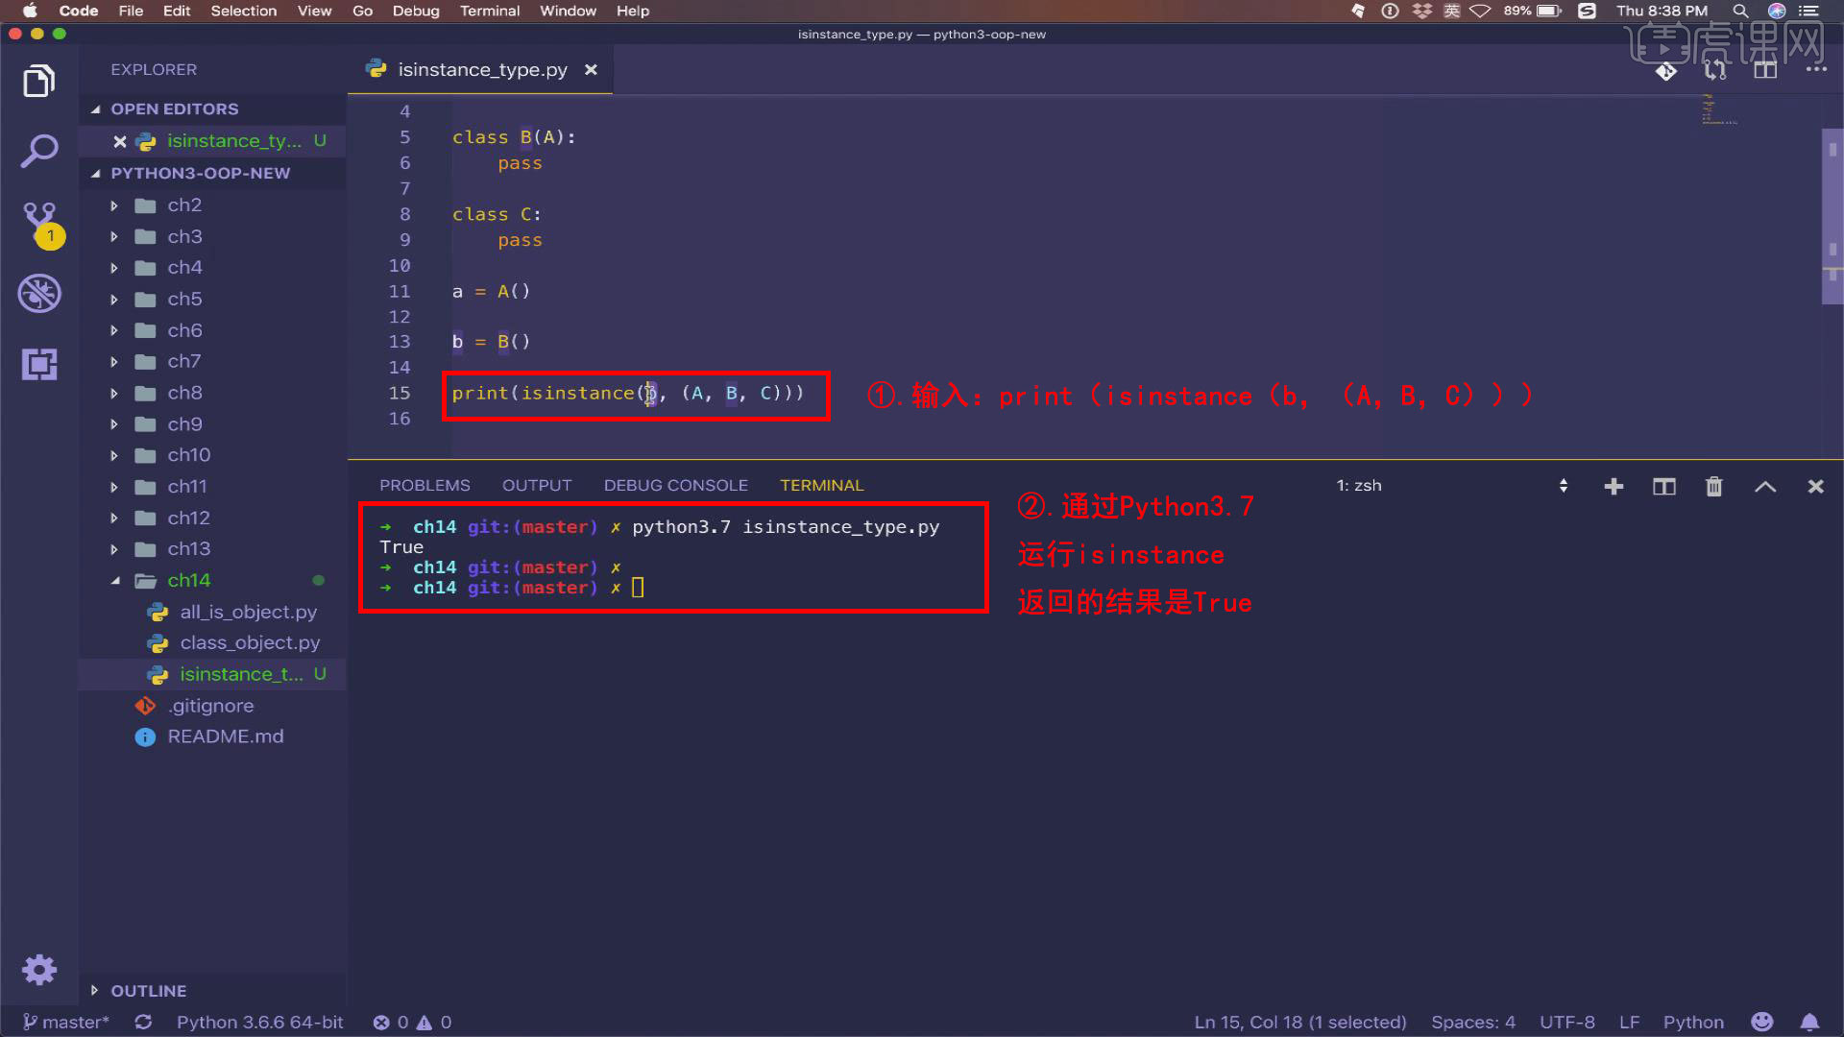Image resolution: width=1844 pixels, height=1037 pixels.
Task: Open the Search view in activity bar
Action: pos(39,151)
